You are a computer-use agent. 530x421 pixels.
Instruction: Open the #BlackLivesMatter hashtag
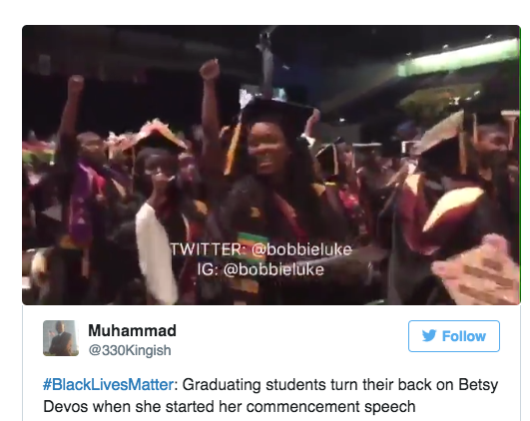108,385
